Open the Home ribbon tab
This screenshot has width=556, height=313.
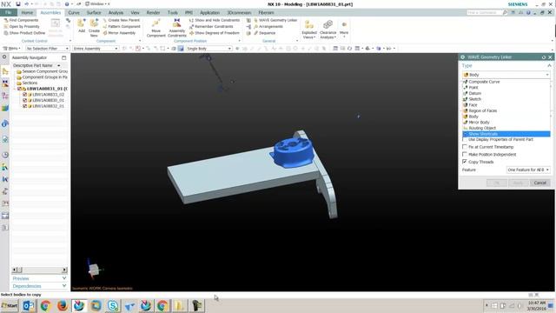tap(27, 13)
